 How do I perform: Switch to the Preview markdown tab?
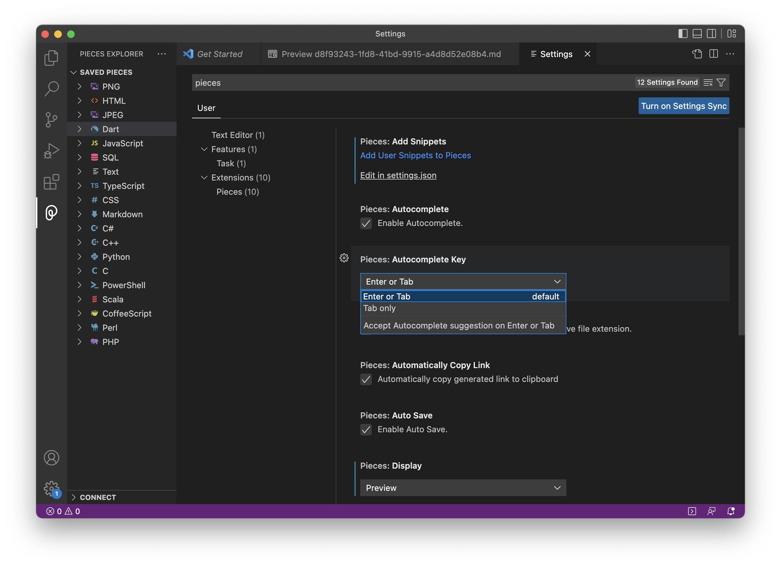pyautogui.click(x=391, y=54)
